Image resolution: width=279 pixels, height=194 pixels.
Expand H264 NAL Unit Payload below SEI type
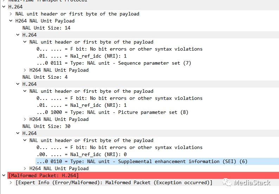pos(25,168)
